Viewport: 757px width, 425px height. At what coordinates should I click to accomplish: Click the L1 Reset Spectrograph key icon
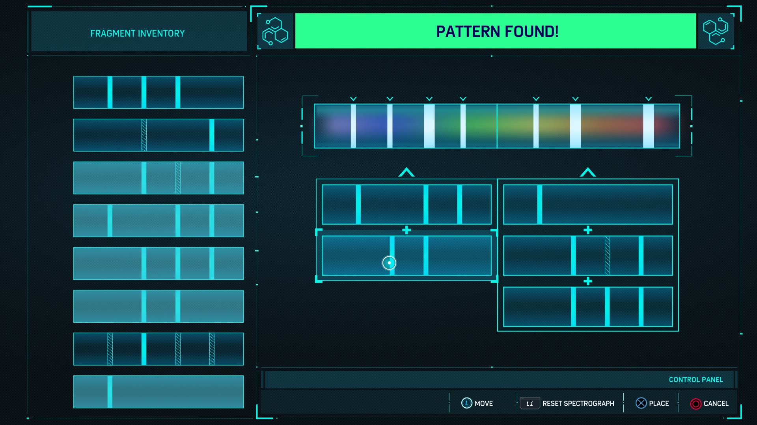point(530,403)
